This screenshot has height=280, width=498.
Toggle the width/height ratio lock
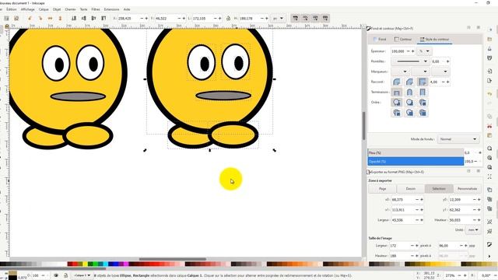228,19
